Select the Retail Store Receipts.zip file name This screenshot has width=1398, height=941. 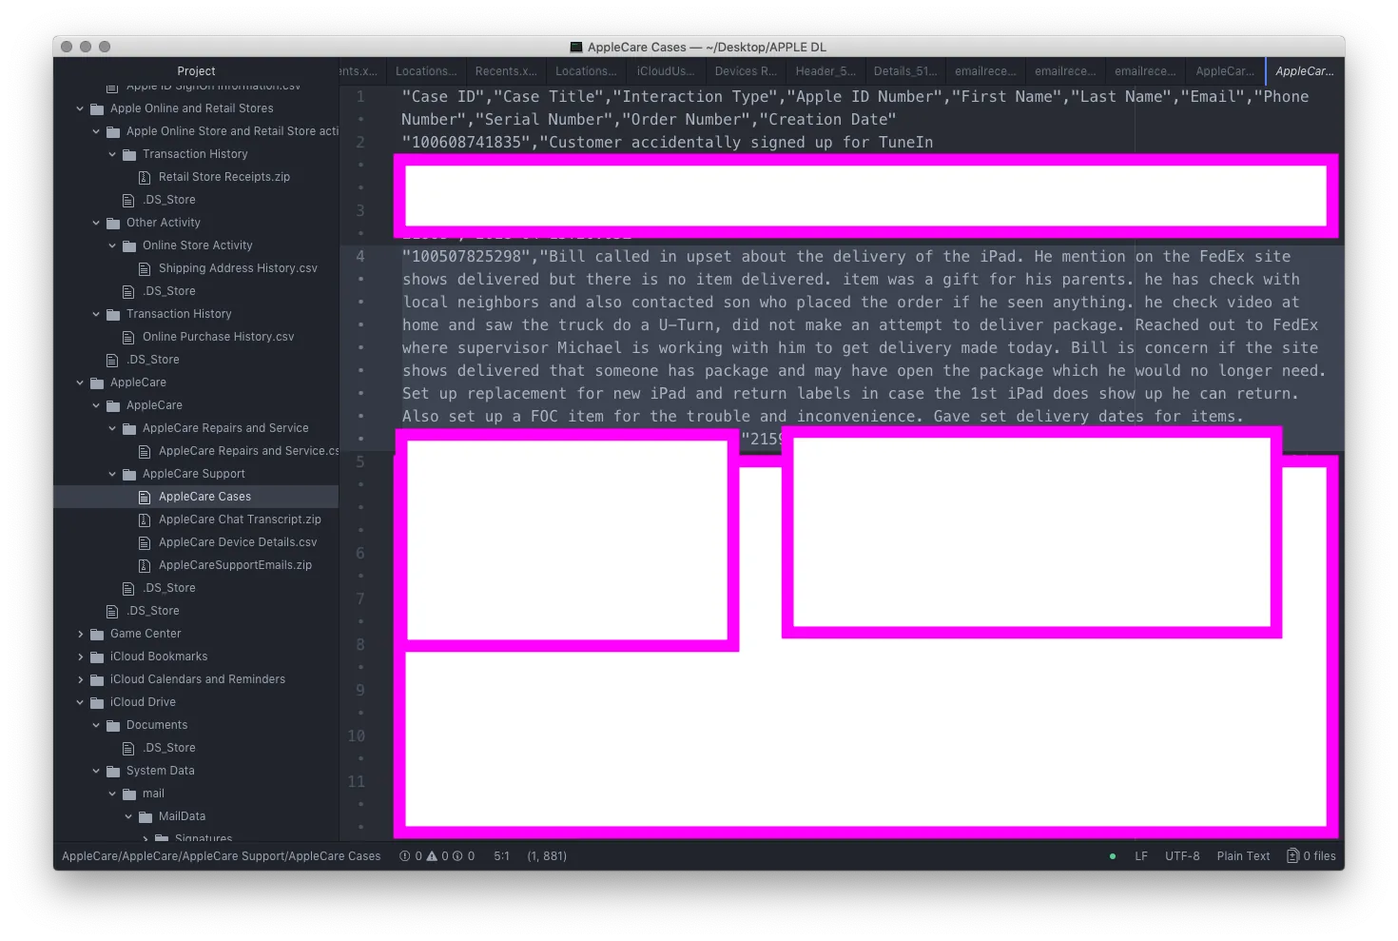tap(224, 177)
